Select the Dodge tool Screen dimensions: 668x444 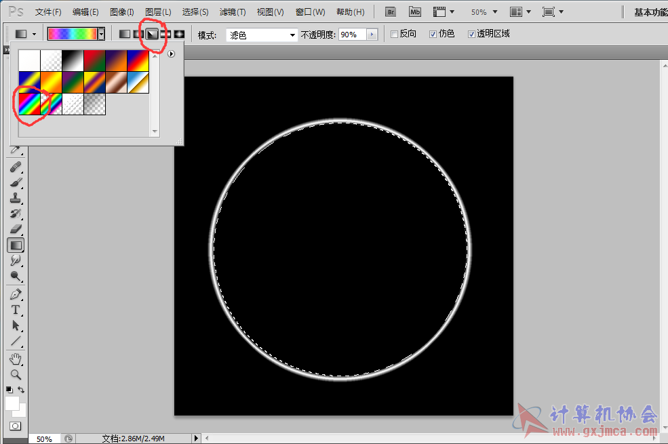(x=16, y=277)
